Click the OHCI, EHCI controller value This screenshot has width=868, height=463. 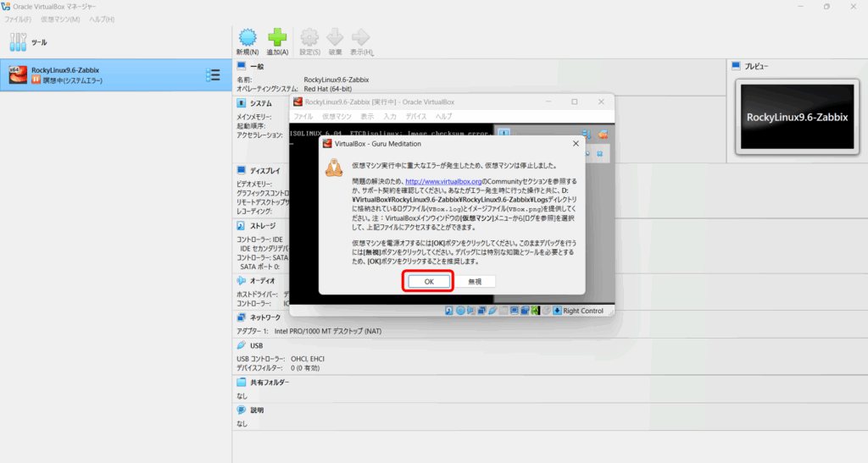click(x=308, y=359)
